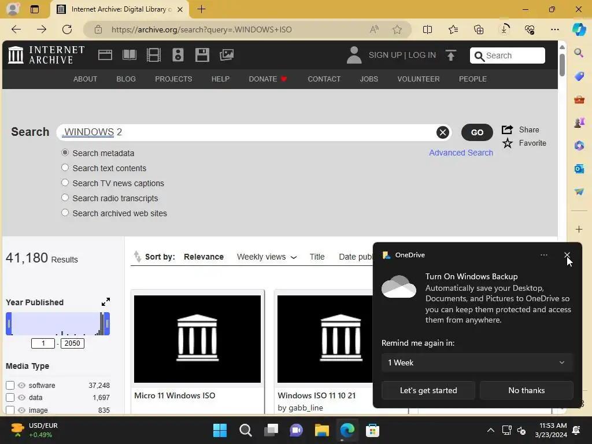
Task: Open the PROJECTS menu item
Action: click(173, 79)
